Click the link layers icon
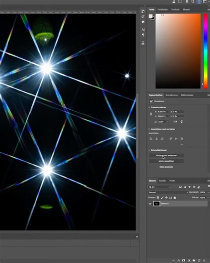The height and width of the screenshot is (263, 210). (173, 260)
